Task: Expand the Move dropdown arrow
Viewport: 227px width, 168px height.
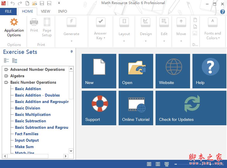Action: [181, 41]
